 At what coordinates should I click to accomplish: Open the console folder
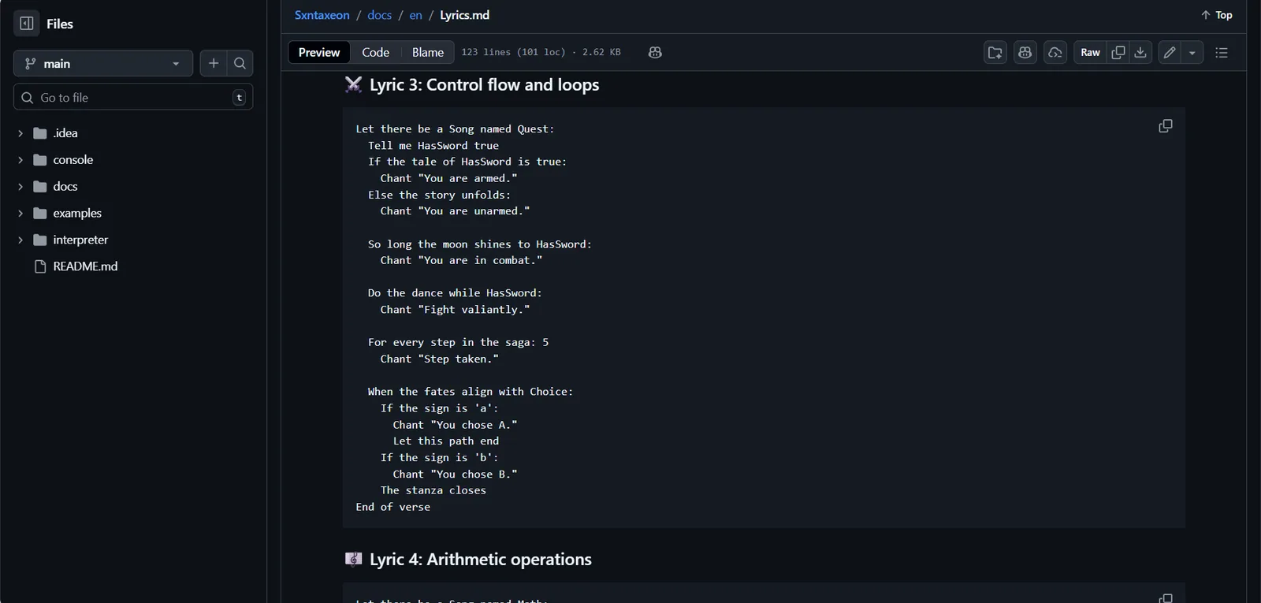73,160
